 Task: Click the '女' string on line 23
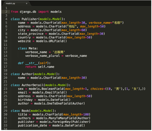135,89
